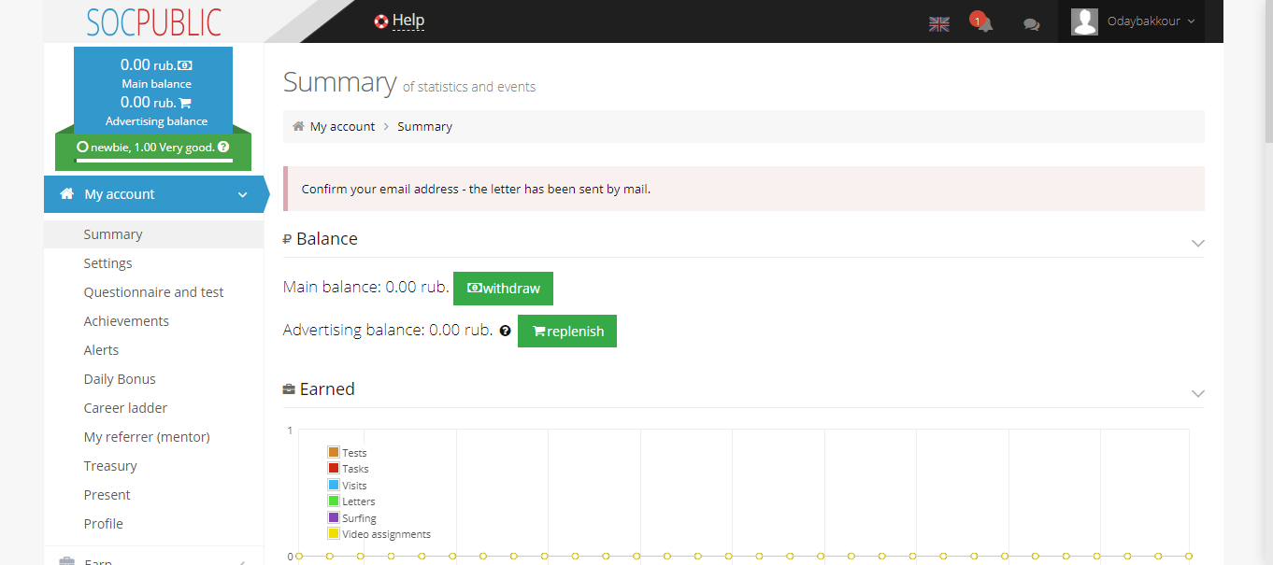The width and height of the screenshot is (1273, 565).
Task: Click the notification count badge
Action: 977,20
